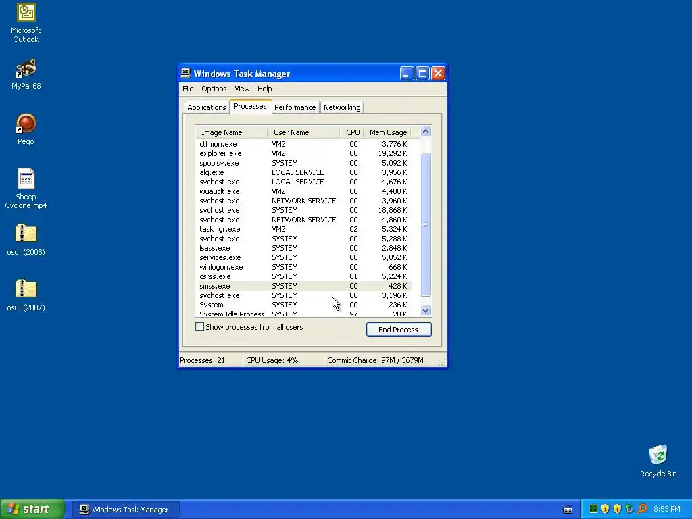Switch to the Networking tab
The height and width of the screenshot is (519, 692).
tap(342, 107)
